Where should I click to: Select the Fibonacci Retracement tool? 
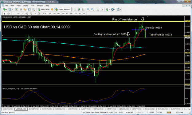pyautogui.click(x=31, y=13)
